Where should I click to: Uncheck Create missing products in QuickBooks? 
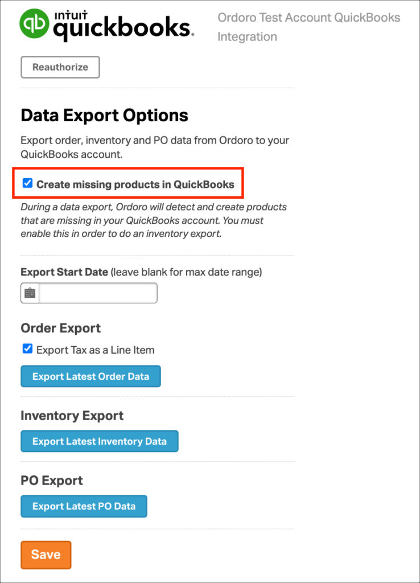[27, 183]
